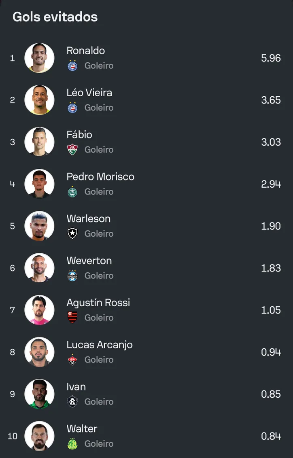Open Lucas Arcanjo player name link
Image resolution: width=293 pixels, height=458 pixels.
pyautogui.click(x=100, y=345)
